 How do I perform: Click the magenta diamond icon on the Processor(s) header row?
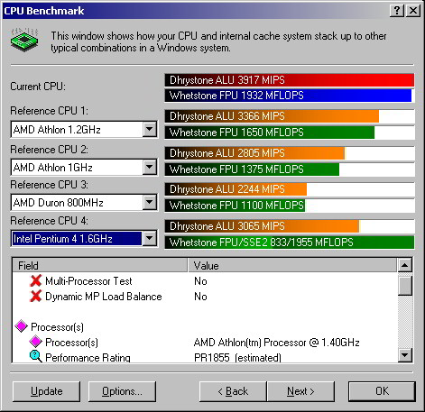click(x=21, y=326)
